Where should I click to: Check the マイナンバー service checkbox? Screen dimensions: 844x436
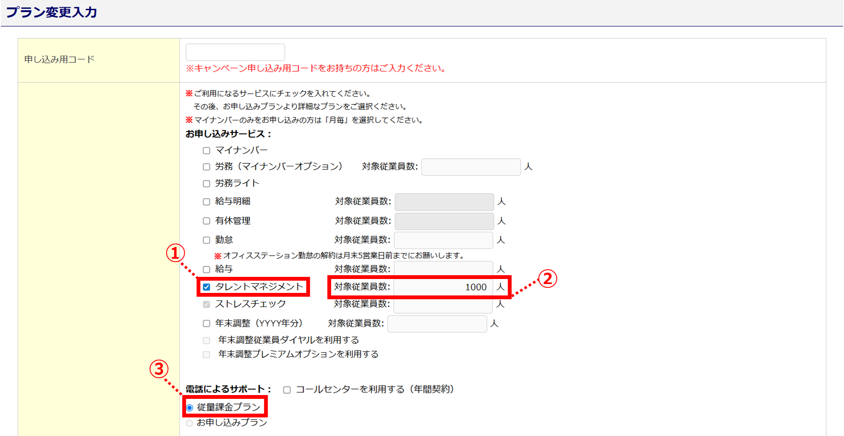(x=206, y=151)
